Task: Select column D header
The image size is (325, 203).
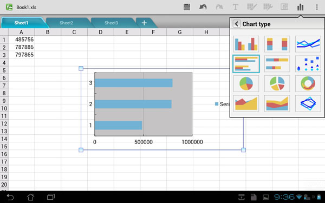Action: tap(101, 32)
